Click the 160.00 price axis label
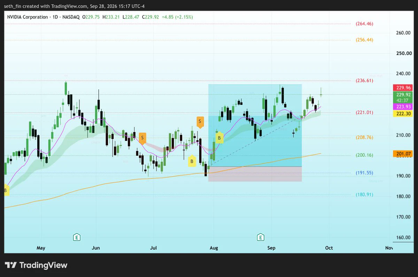 [x=404, y=238]
